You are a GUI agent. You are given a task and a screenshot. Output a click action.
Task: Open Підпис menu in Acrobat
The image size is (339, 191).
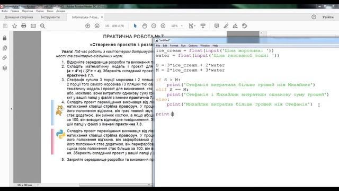point(40,11)
